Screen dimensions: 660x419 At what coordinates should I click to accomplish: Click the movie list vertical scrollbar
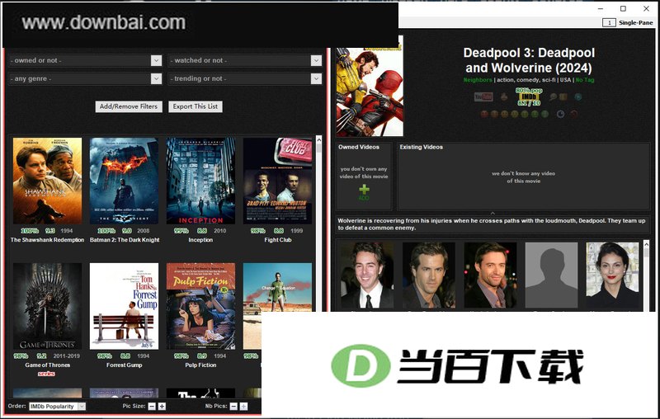(x=318, y=265)
